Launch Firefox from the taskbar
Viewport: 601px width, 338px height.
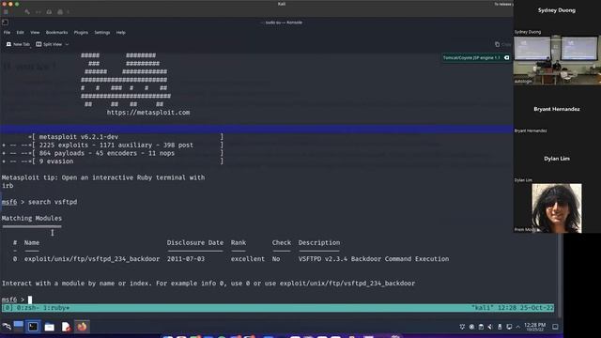[x=82, y=327]
